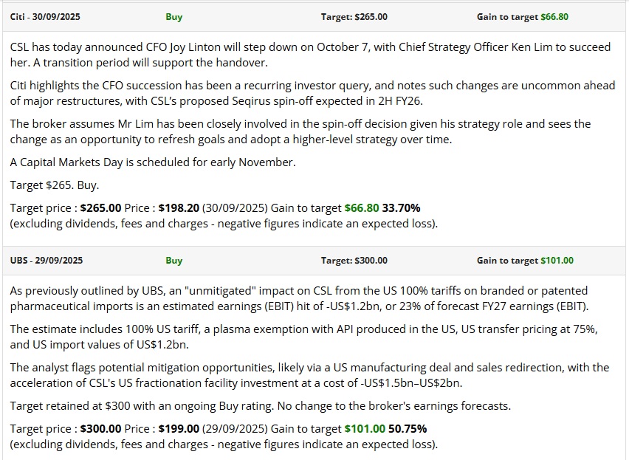Image resolution: width=629 pixels, height=460 pixels.
Task: Click the Citi - 30/09/2025 header label
Action: pos(46,16)
